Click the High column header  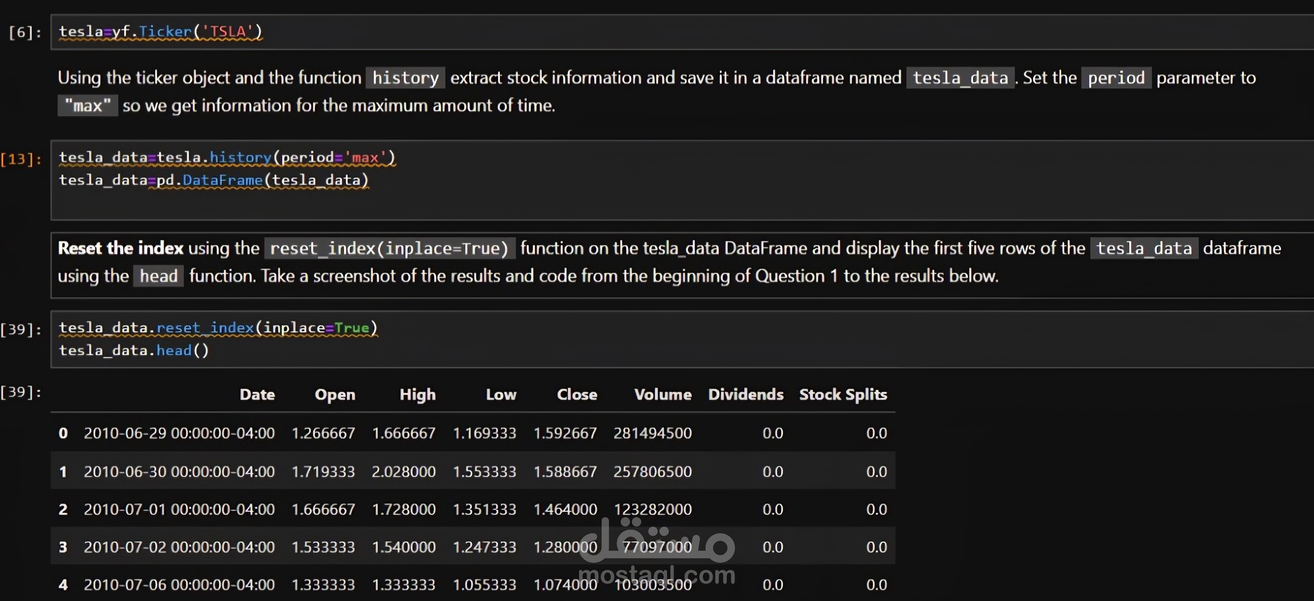(x=417, y=395)
